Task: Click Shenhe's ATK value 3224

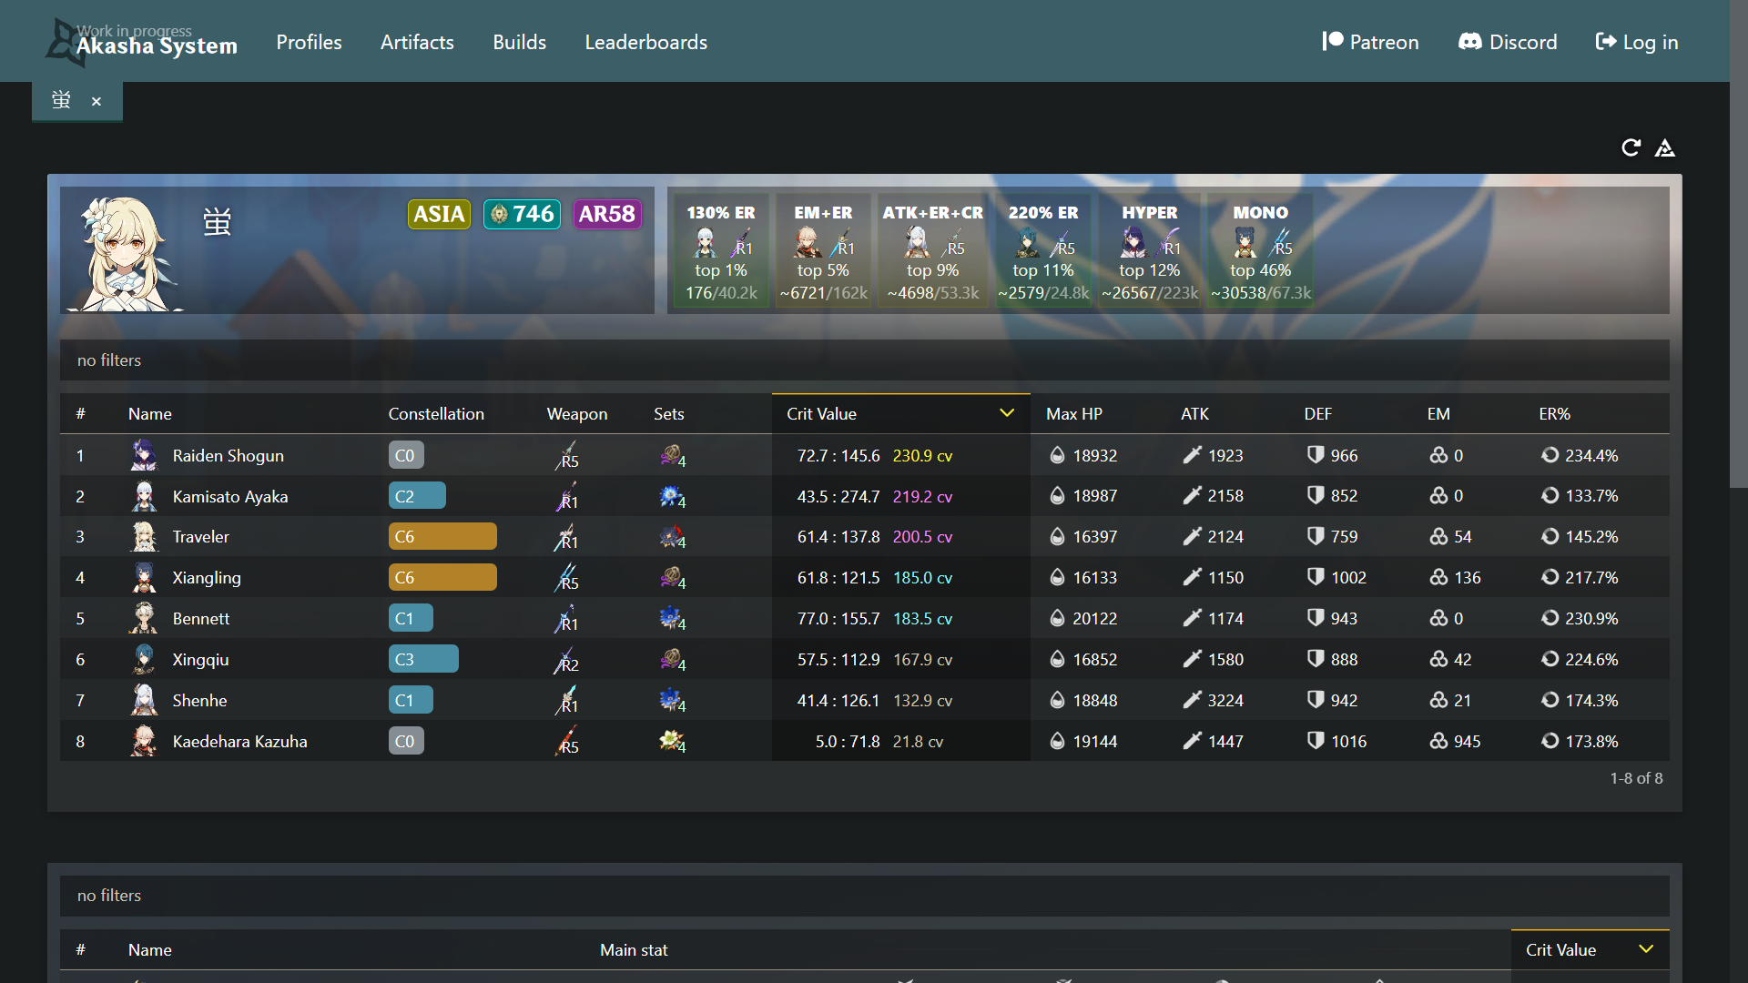Action: click(1225, 700)
